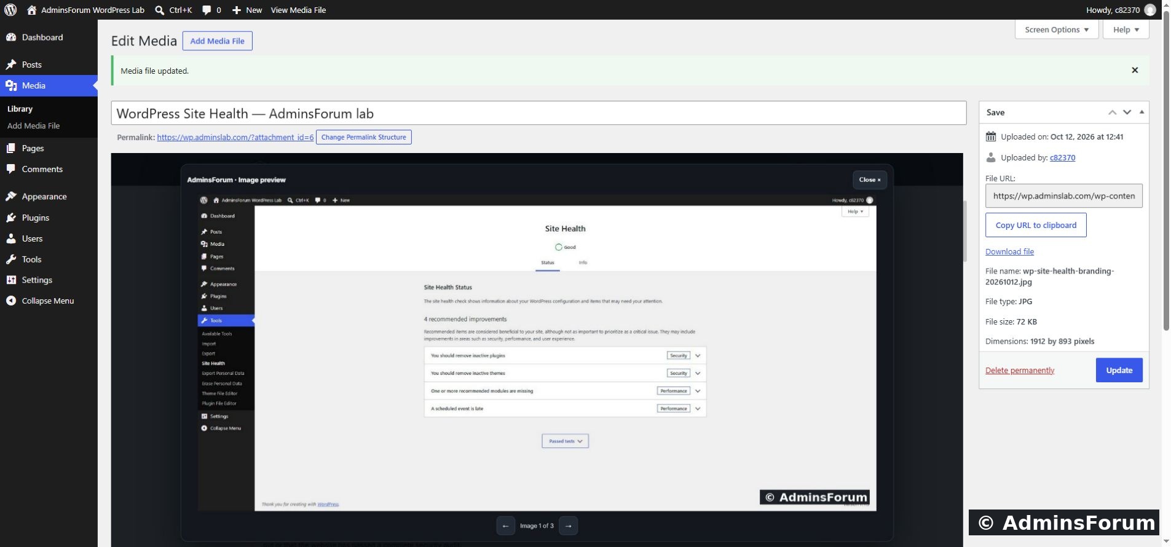Image resolution: width=1171 pixels, height=547 pixels.
Task: Click the File URL text field
Action: click(x=1063, y=196)
